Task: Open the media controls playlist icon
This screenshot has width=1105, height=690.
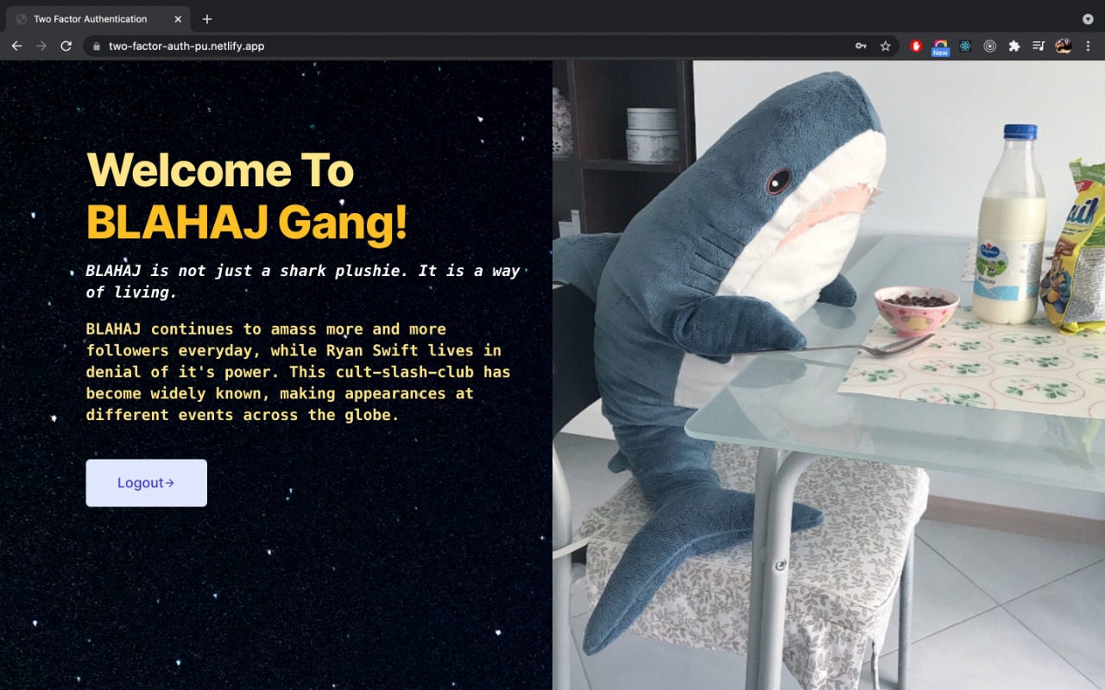Action: click(x=1039, y=46)
